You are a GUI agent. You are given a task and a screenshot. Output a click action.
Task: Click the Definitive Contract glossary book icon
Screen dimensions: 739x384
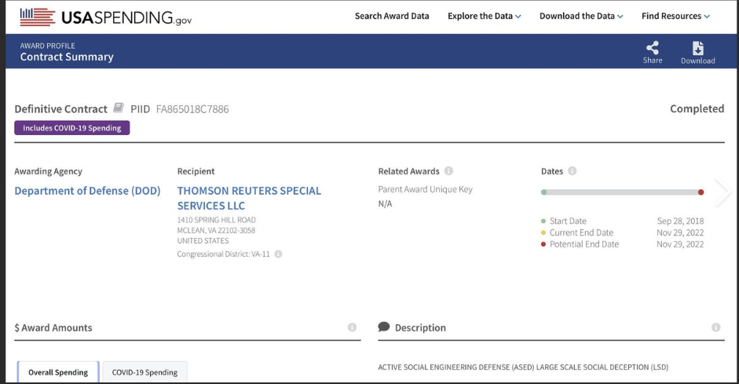tap(119, 108)
